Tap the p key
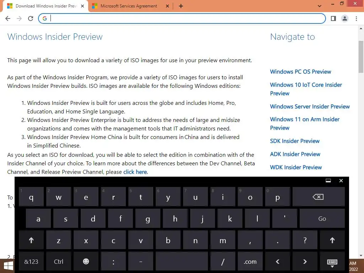The width and height of the screenshot is (364, 273). point(277,197)
